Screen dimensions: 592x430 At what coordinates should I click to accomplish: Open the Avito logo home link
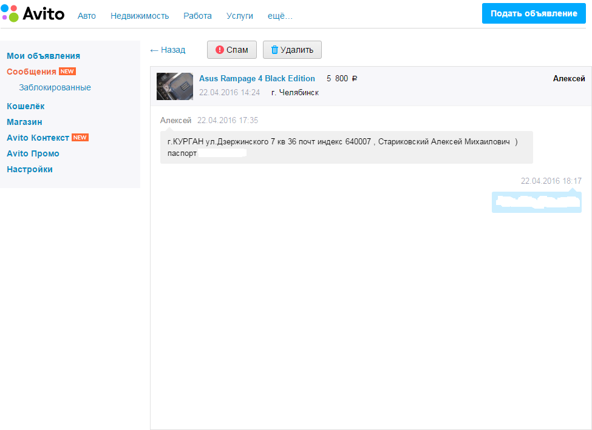32,13
